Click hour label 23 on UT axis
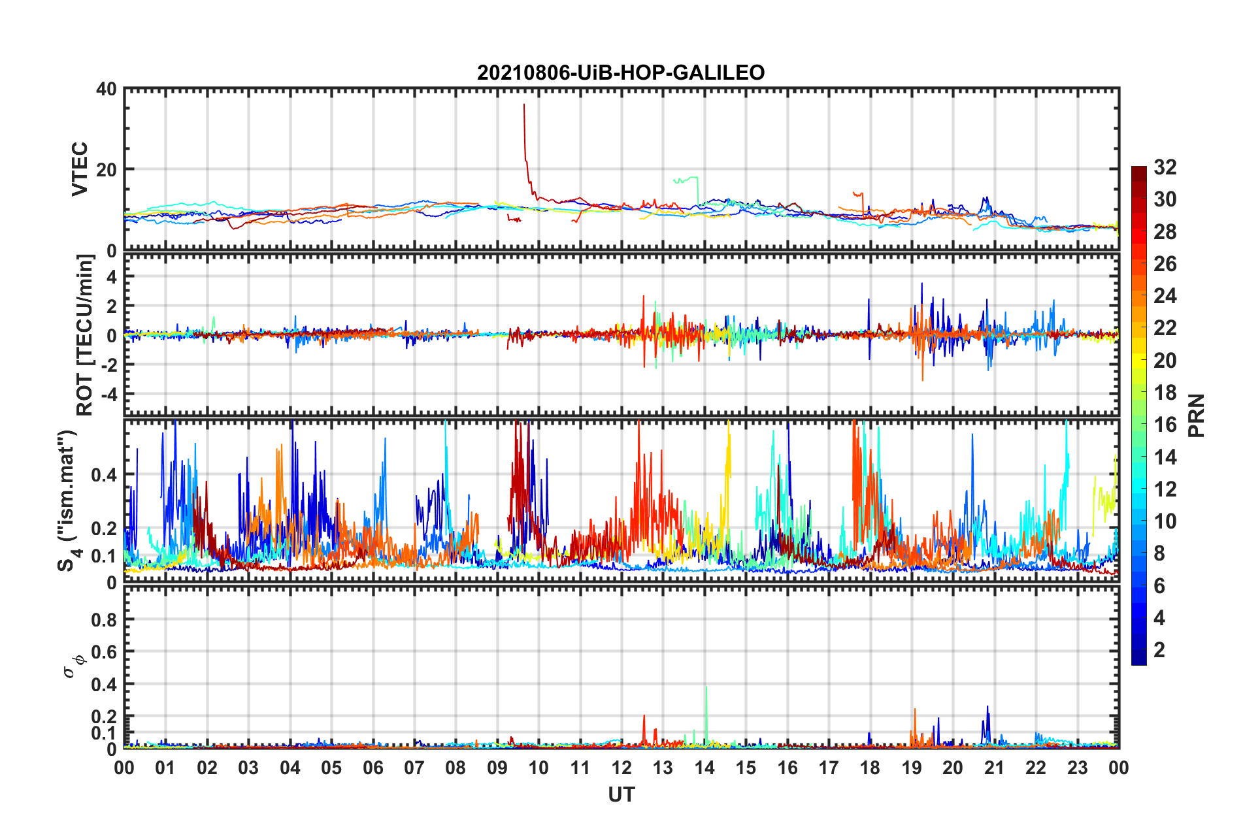1243x831 pixels. click(x=1078, y=768)
